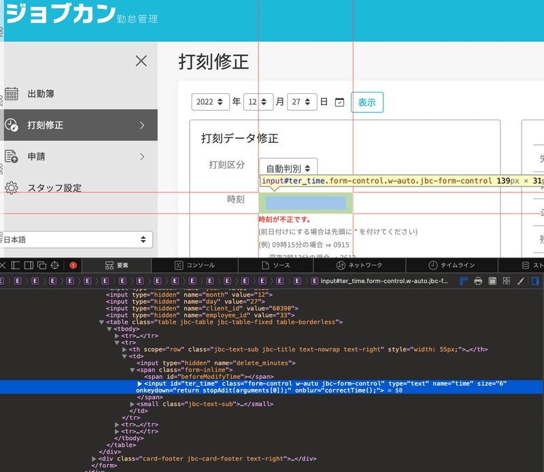Switch to the ソース tab
The image size is (544, 472).
point(276,265)
